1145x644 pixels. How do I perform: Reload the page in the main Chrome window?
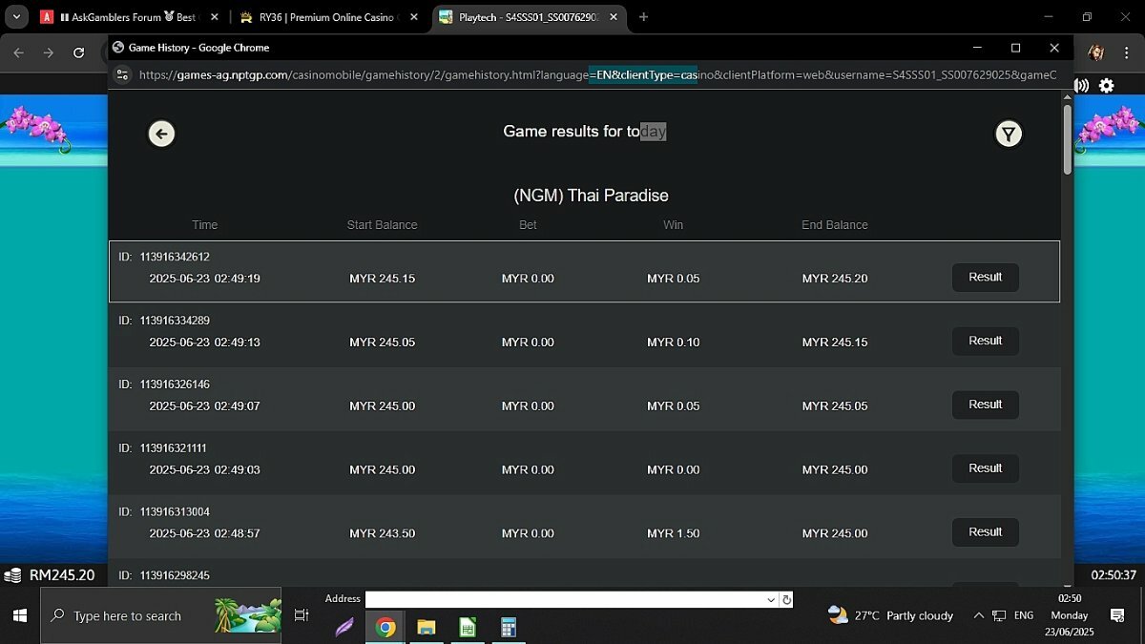point(78,53)
